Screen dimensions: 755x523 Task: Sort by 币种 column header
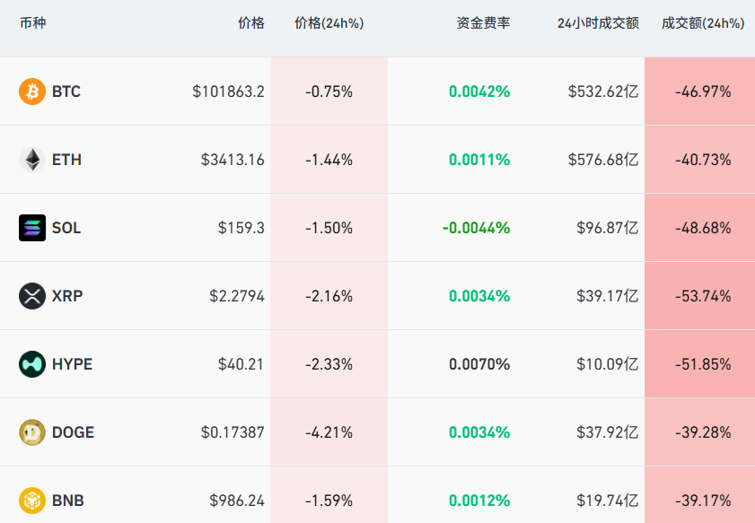[32, 23]
